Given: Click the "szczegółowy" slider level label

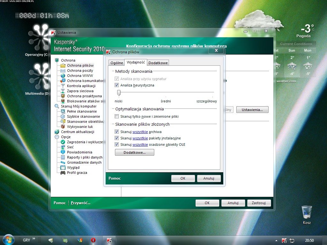Looking at the screenshot, I should pyautogui.click(x=207, y=101).
